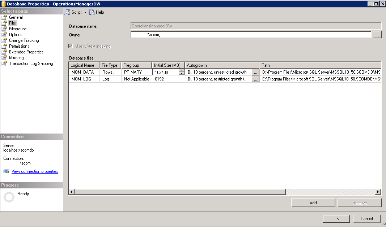Click the Logical Name column header
This screenshot has width=386, height=227.
(84, 65)
